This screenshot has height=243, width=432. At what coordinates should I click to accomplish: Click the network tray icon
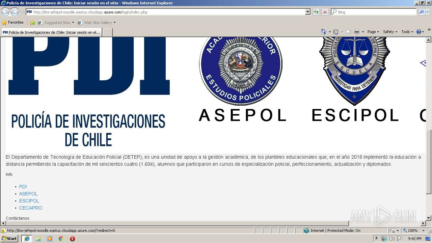coord(384,239)
